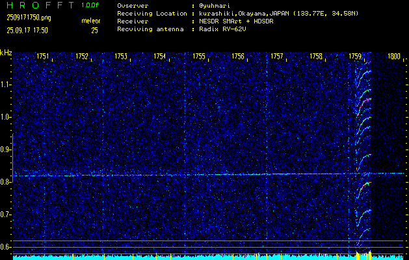This screenshot has width=409, height=260.
Task: Click the 1759 time axis marker
Action: 355,56
